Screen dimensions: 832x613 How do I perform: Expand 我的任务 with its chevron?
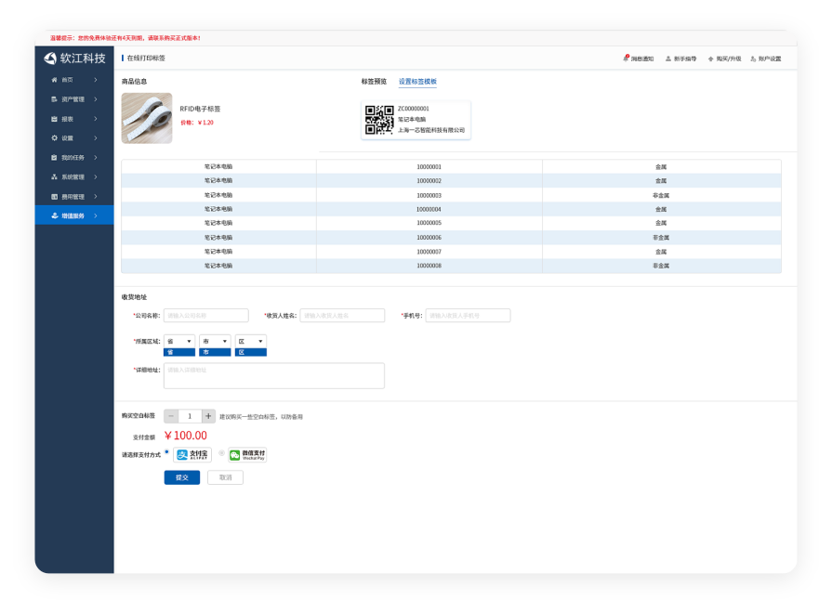pos(96,158)
